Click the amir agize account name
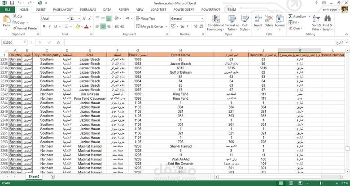This screenshot has width=350, height=186. pyautogui.click(x=330, y=9)
